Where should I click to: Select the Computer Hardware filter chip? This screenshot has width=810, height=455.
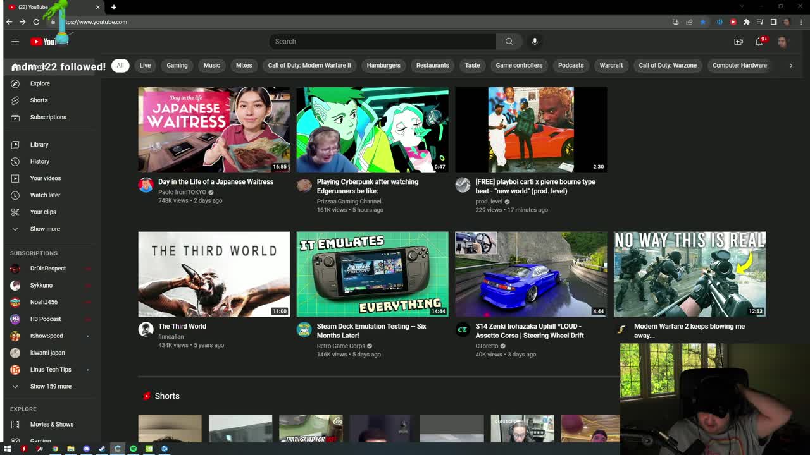tap(740, 66)
